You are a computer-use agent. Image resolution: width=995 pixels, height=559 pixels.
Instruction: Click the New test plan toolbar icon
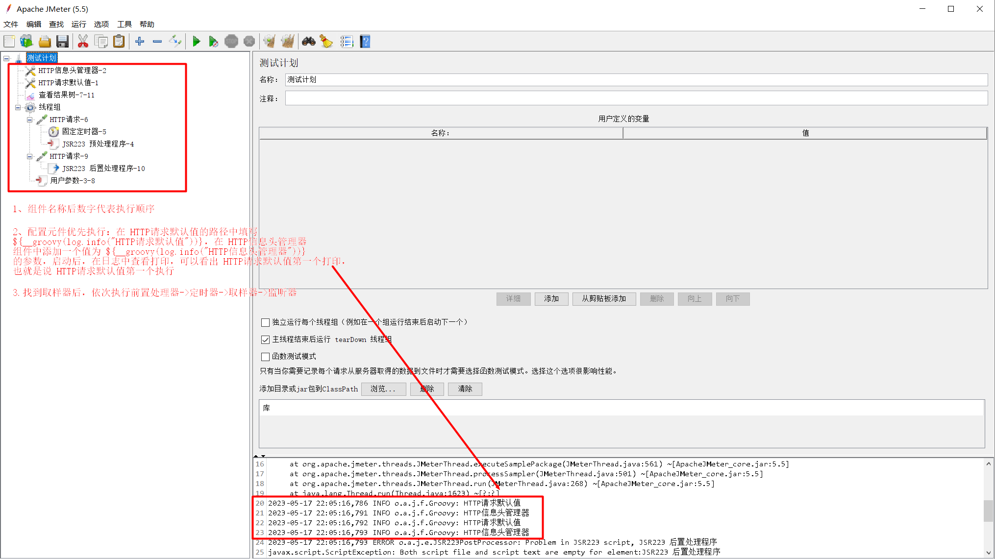point(9,42)
